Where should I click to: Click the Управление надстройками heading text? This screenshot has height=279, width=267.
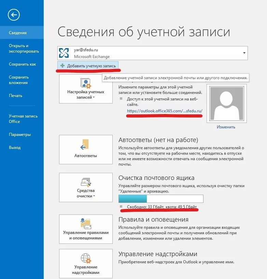tap(158, 254)
